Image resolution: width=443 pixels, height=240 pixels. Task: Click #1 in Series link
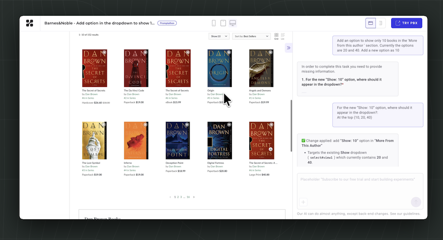[x=255, y=98]
